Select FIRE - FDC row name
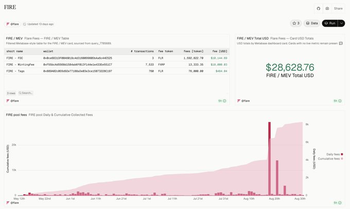Viewport: 350px width, 209px height. [x=14, y=58]
